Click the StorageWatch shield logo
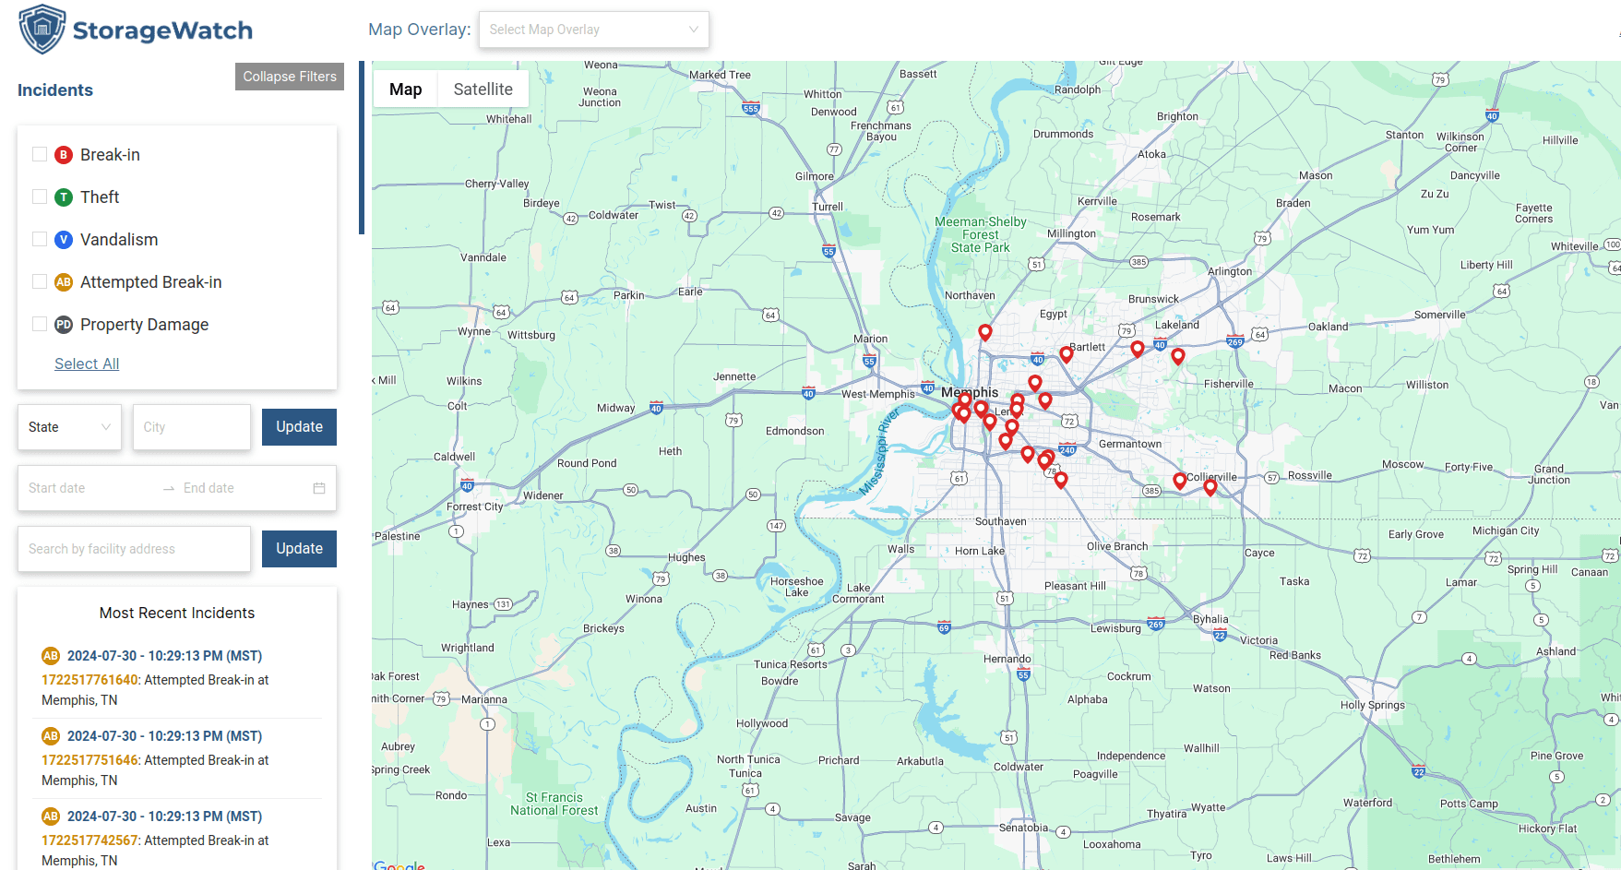The height and width of the screenshot is (870, 1621). [x=42, y=29]
